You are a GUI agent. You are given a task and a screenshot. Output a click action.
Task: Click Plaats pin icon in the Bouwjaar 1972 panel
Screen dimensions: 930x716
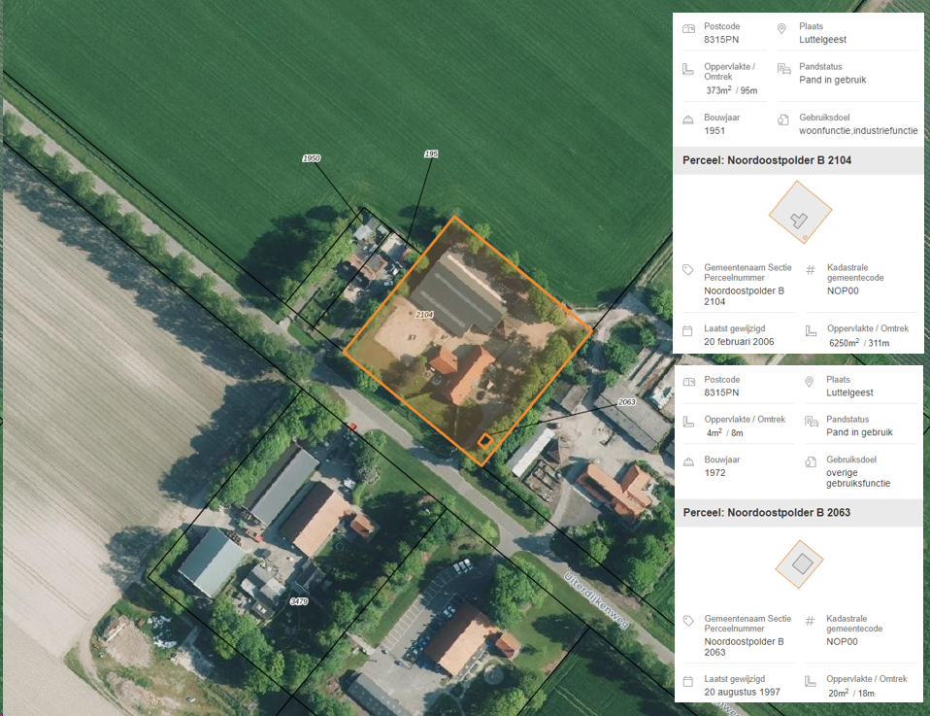tap(809, 382)
